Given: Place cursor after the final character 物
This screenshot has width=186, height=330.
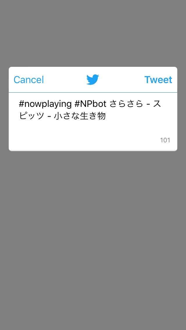Looking at the screenshot, I should (106, 116).
